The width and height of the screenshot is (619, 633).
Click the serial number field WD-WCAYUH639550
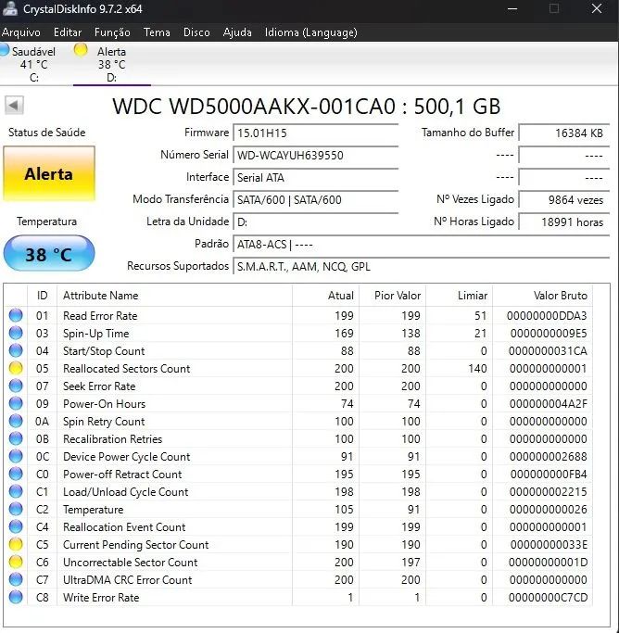pyautogui.click(x=316, y=155)
